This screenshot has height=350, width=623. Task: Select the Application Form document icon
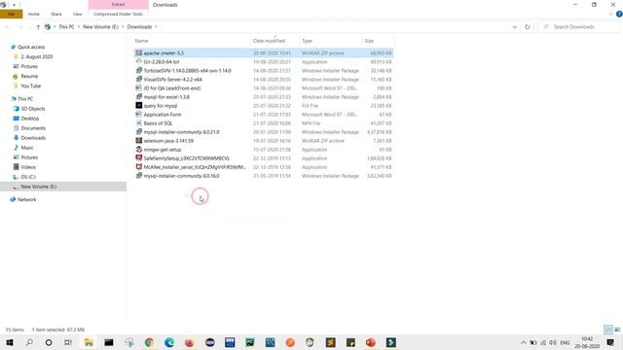[138, 115]
